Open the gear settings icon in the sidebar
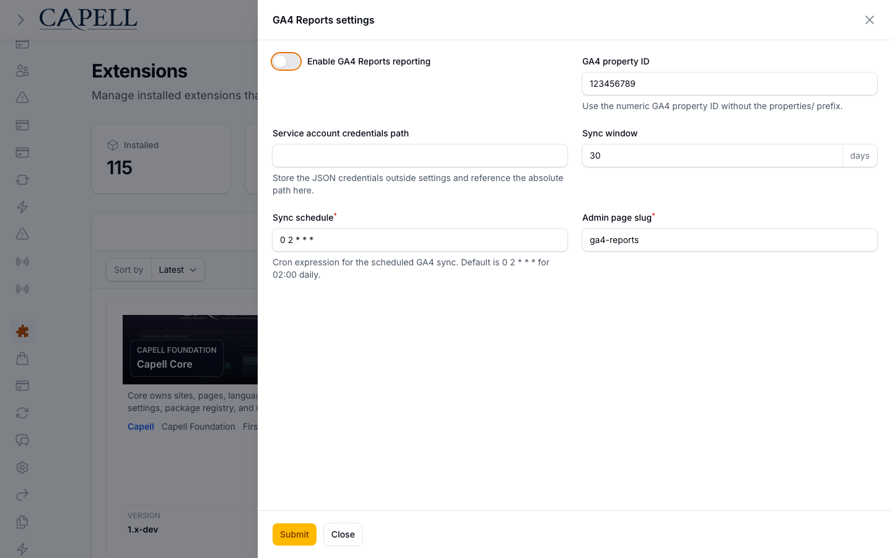This screenshot has width=892, height=558. (x=22, y=467)
